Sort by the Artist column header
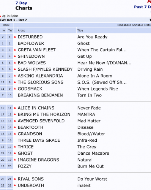The image size is (151, 190). (21, 30)
